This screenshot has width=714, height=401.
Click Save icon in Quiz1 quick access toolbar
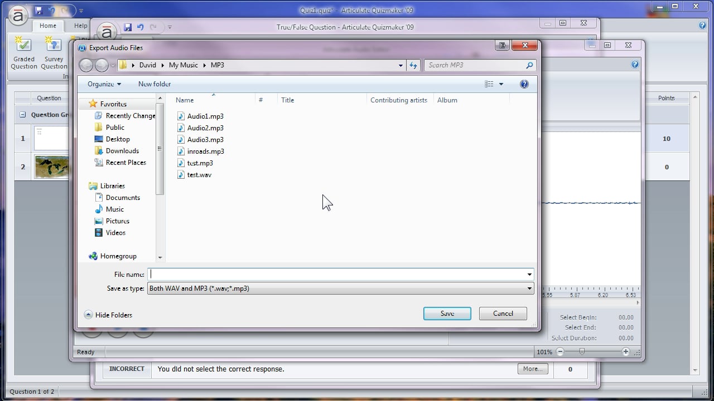pos(38,11)
